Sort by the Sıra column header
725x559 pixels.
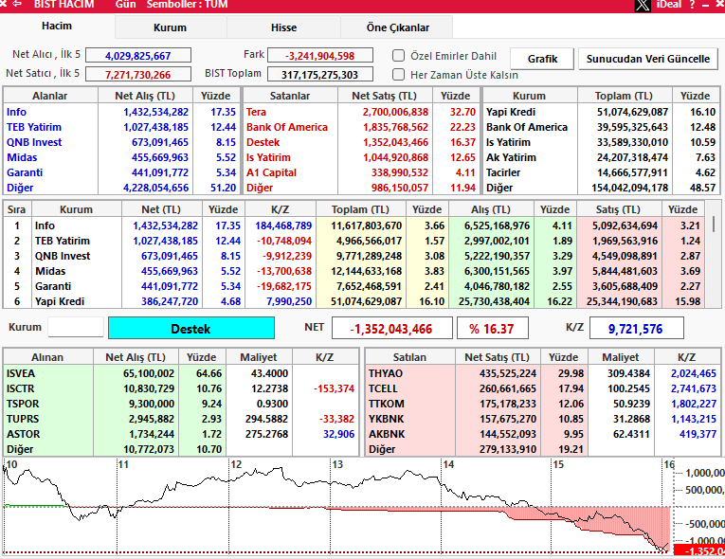click(x=17, y=209)
